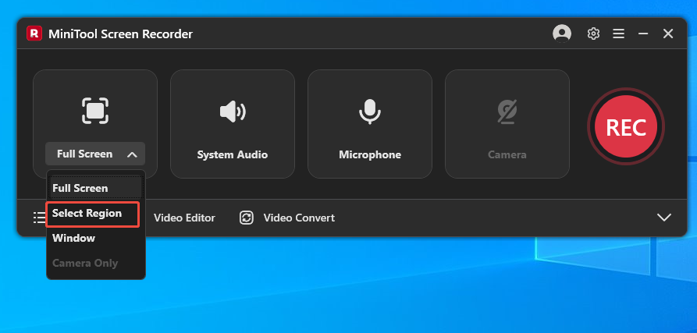This screenshot has height=333, width=697.
Task: Open the user account profile icon
Action: click(x=562, y=34)
